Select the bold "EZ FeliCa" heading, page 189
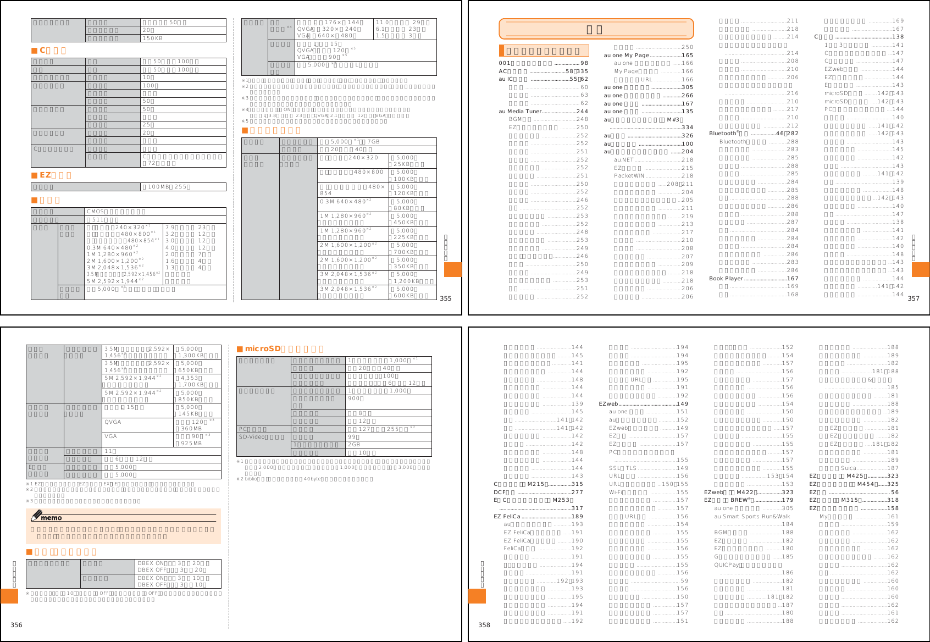Viewport: 930px width, 642px height. click(x=538, y=517)
